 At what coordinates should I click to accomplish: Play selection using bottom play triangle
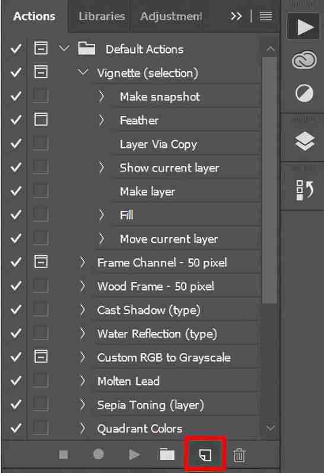(134, 454)
